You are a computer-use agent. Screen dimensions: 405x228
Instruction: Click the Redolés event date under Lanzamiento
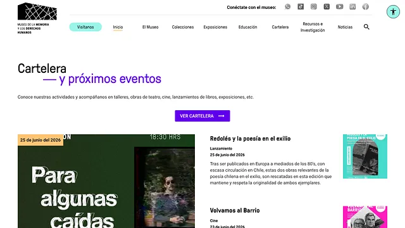(x=227, y=155)
